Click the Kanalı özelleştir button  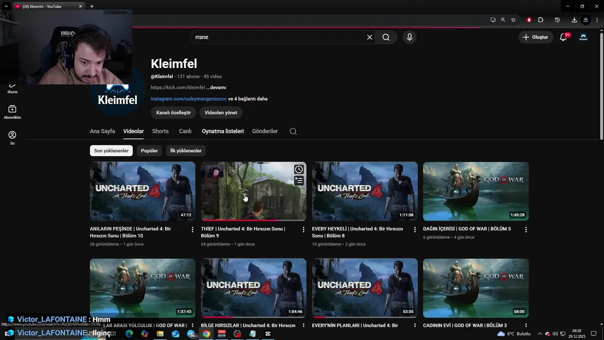click(x=174, y=112)
